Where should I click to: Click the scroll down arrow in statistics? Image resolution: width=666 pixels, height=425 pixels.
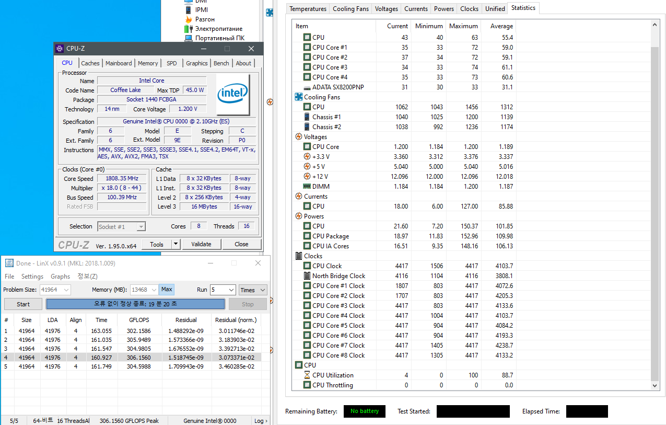[x=656, y=385]
